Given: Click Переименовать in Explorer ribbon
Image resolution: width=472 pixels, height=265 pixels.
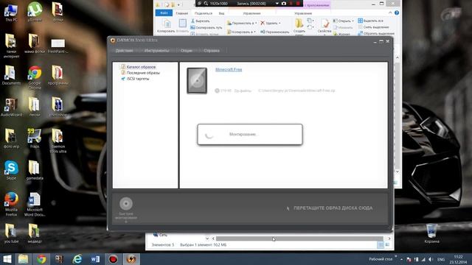Looking at the screenshot, I should pos(275,32).
